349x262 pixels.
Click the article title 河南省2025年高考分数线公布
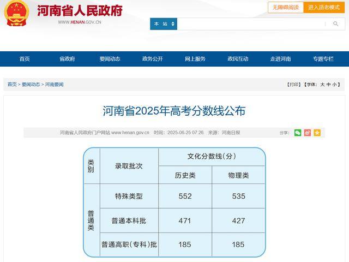click(x=174, y=111)
